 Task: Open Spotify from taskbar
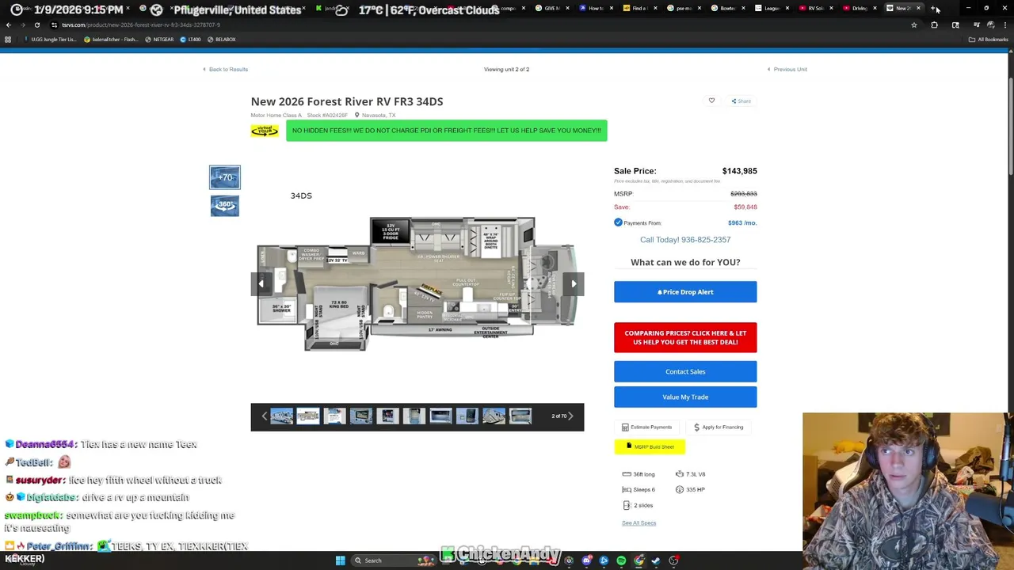(621, 560)
